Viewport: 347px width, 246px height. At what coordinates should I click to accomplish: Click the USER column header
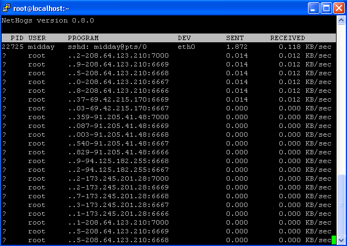(x=37, y=38)
